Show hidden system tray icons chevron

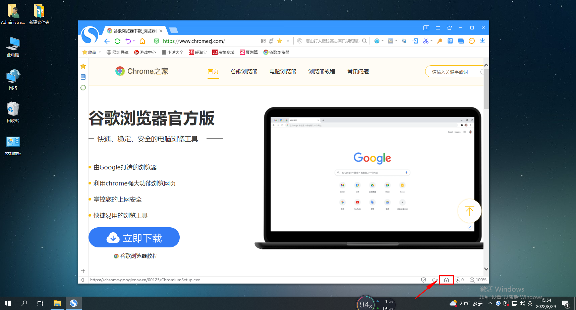[x=490, y=303]
